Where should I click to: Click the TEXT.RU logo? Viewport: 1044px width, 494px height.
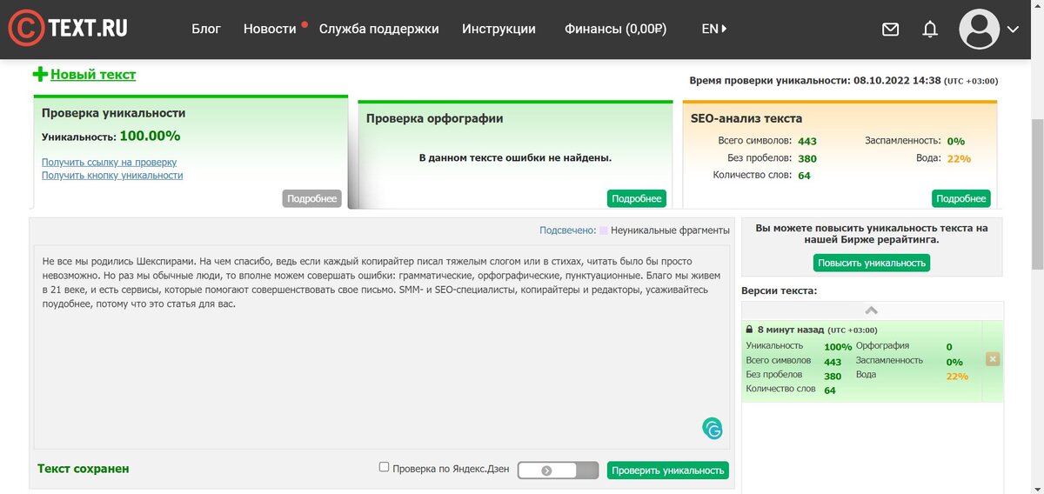click(68, 29)
